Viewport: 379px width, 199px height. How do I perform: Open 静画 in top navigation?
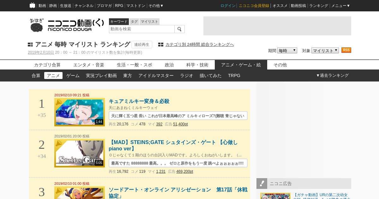click(x=53, y=6)
